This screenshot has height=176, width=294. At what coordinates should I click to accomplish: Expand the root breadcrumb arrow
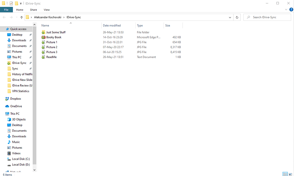point(31,17)
